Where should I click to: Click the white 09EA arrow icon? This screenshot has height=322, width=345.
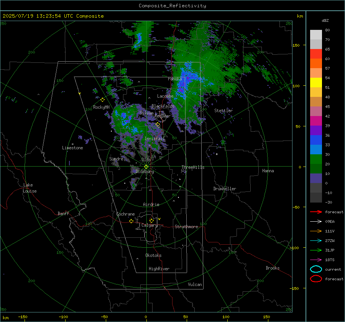point(316,222)
